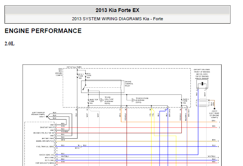243x166 pixels.
Task: Click the 'HOT AT ALL TIMES' diagram label
Action: [74, 67]
